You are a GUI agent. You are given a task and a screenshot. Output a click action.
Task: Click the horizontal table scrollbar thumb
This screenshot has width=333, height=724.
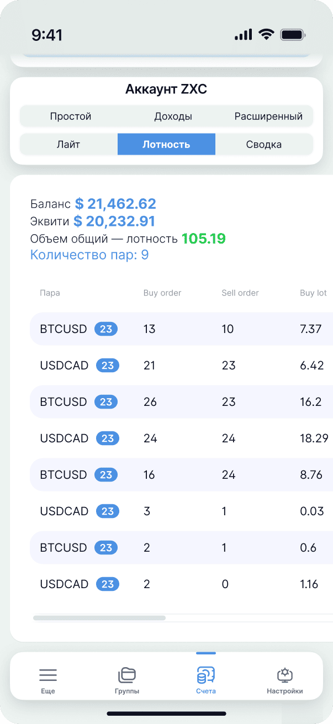click(99, 618)
